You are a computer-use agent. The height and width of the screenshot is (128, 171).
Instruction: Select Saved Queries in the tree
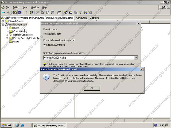pos(17,21)
